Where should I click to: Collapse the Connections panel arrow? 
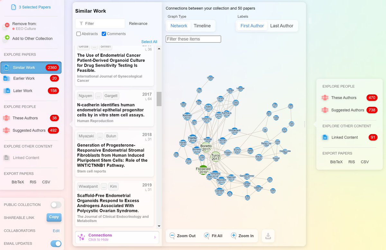155,237
